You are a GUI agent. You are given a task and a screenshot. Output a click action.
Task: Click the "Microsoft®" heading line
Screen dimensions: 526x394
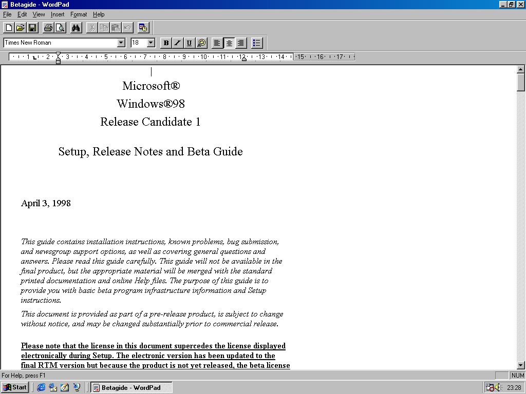(151, 86)
